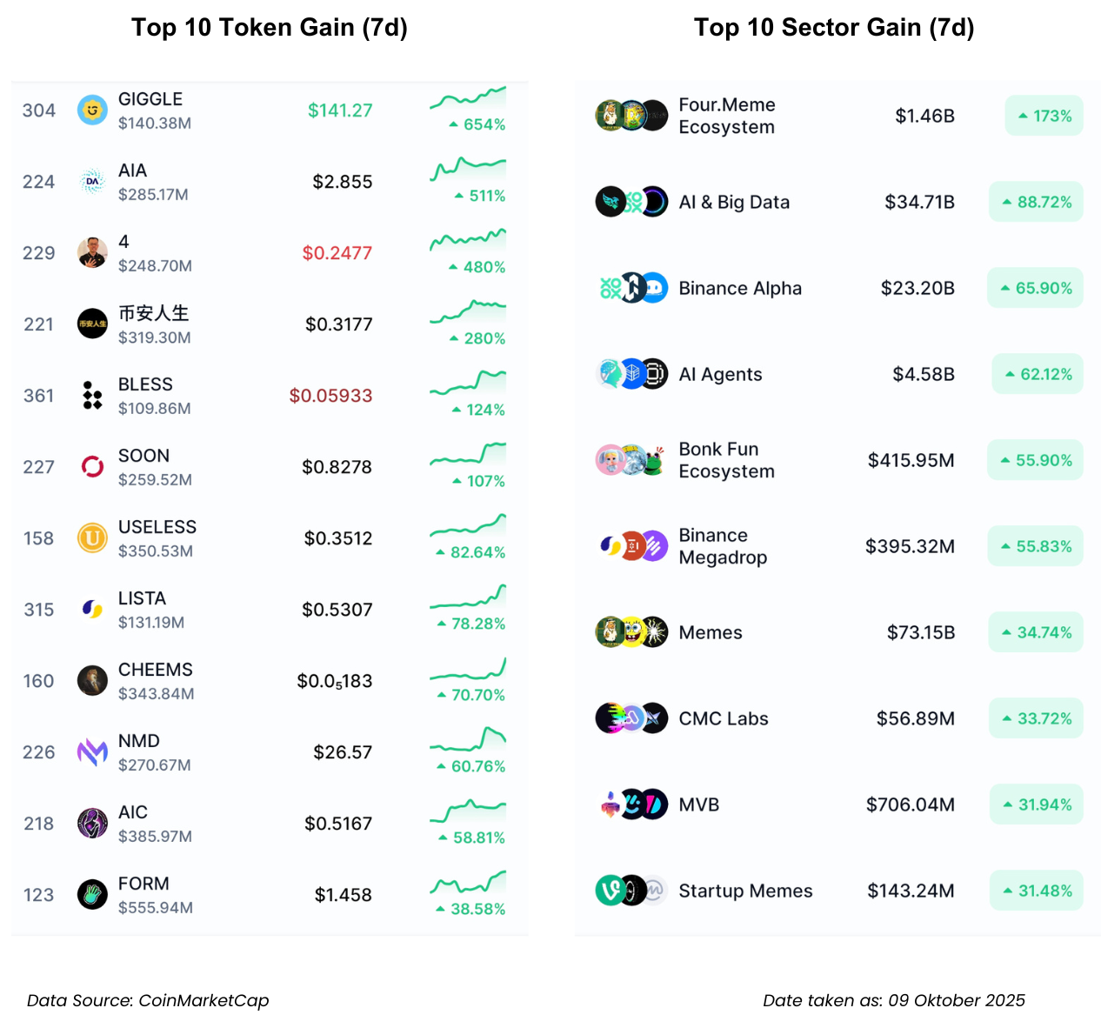
Task: Click the FORM token hand icon
Action: click(x=92, y=895)
